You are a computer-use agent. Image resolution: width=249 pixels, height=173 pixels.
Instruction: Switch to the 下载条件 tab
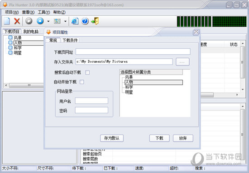point(70,40)
